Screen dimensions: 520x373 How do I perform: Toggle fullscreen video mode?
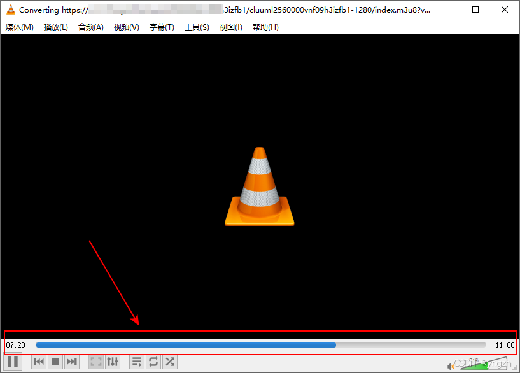coord(96,362)
